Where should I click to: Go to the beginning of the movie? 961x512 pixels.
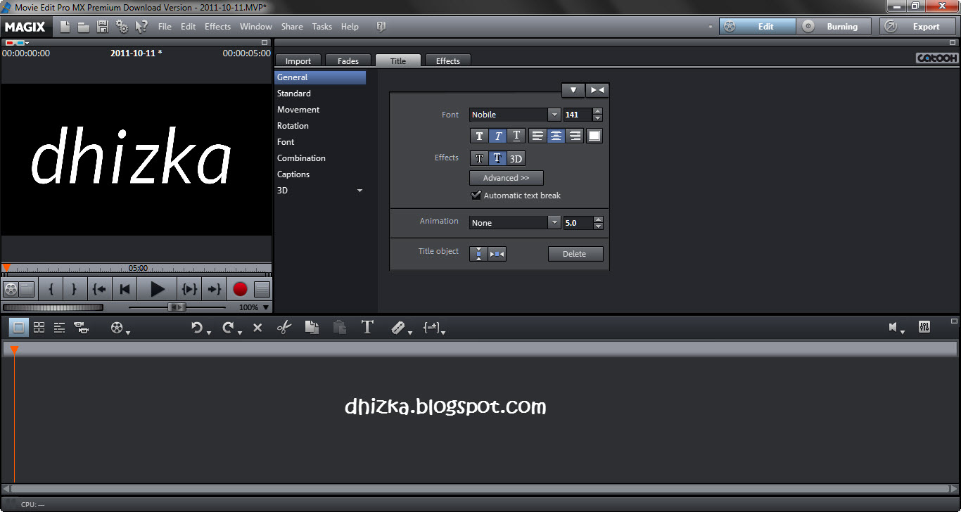pos(125,289)
